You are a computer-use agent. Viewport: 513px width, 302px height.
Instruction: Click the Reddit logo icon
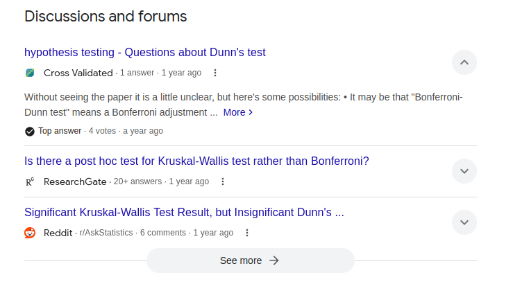click(x=30, y=233)
